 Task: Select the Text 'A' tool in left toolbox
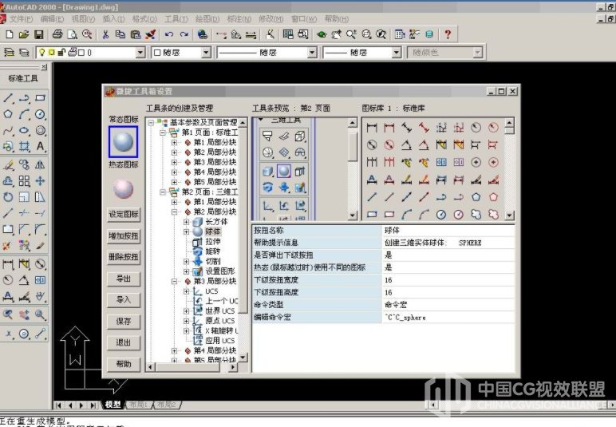(40, 147)
